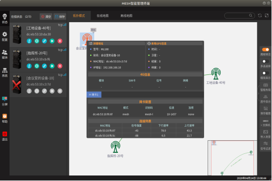Screen dimensions: 272x181
Task: Toggle the orange 鹰眼预览 switch off
Action: pyautogui.click(x=265, y=50)
